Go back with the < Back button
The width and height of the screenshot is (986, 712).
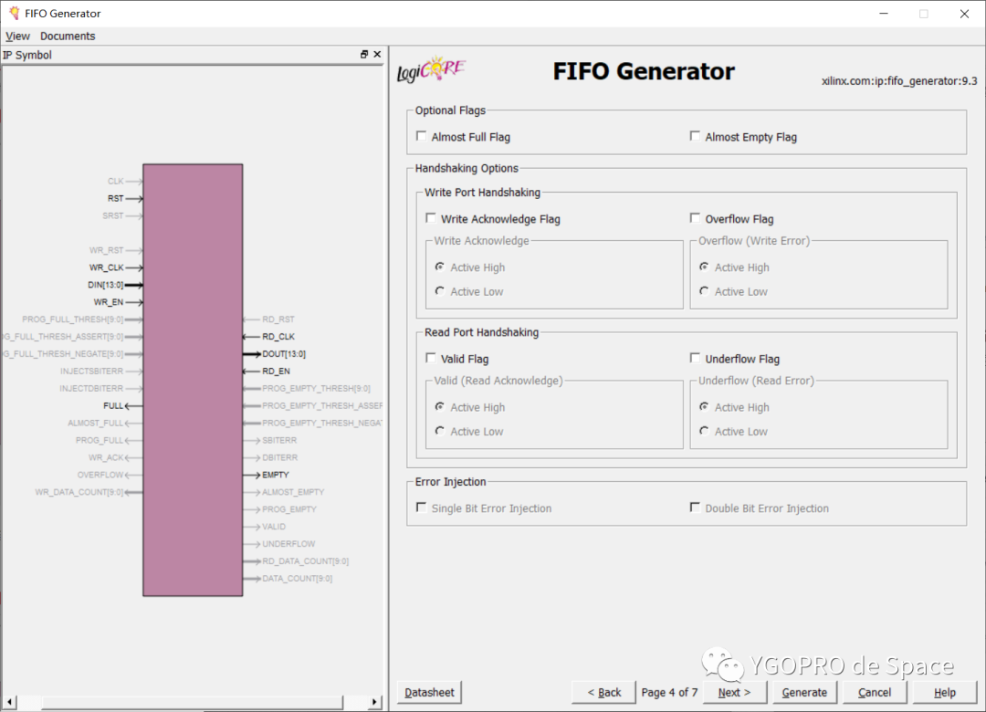click(603, 692)
